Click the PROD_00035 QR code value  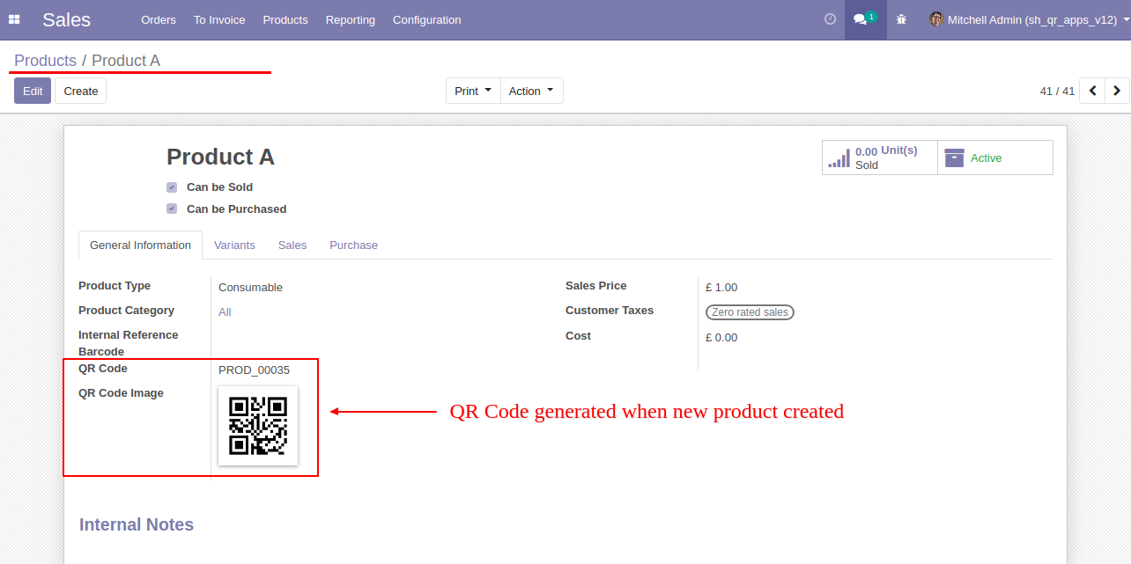pyautogui.click(x=254, y=370)
